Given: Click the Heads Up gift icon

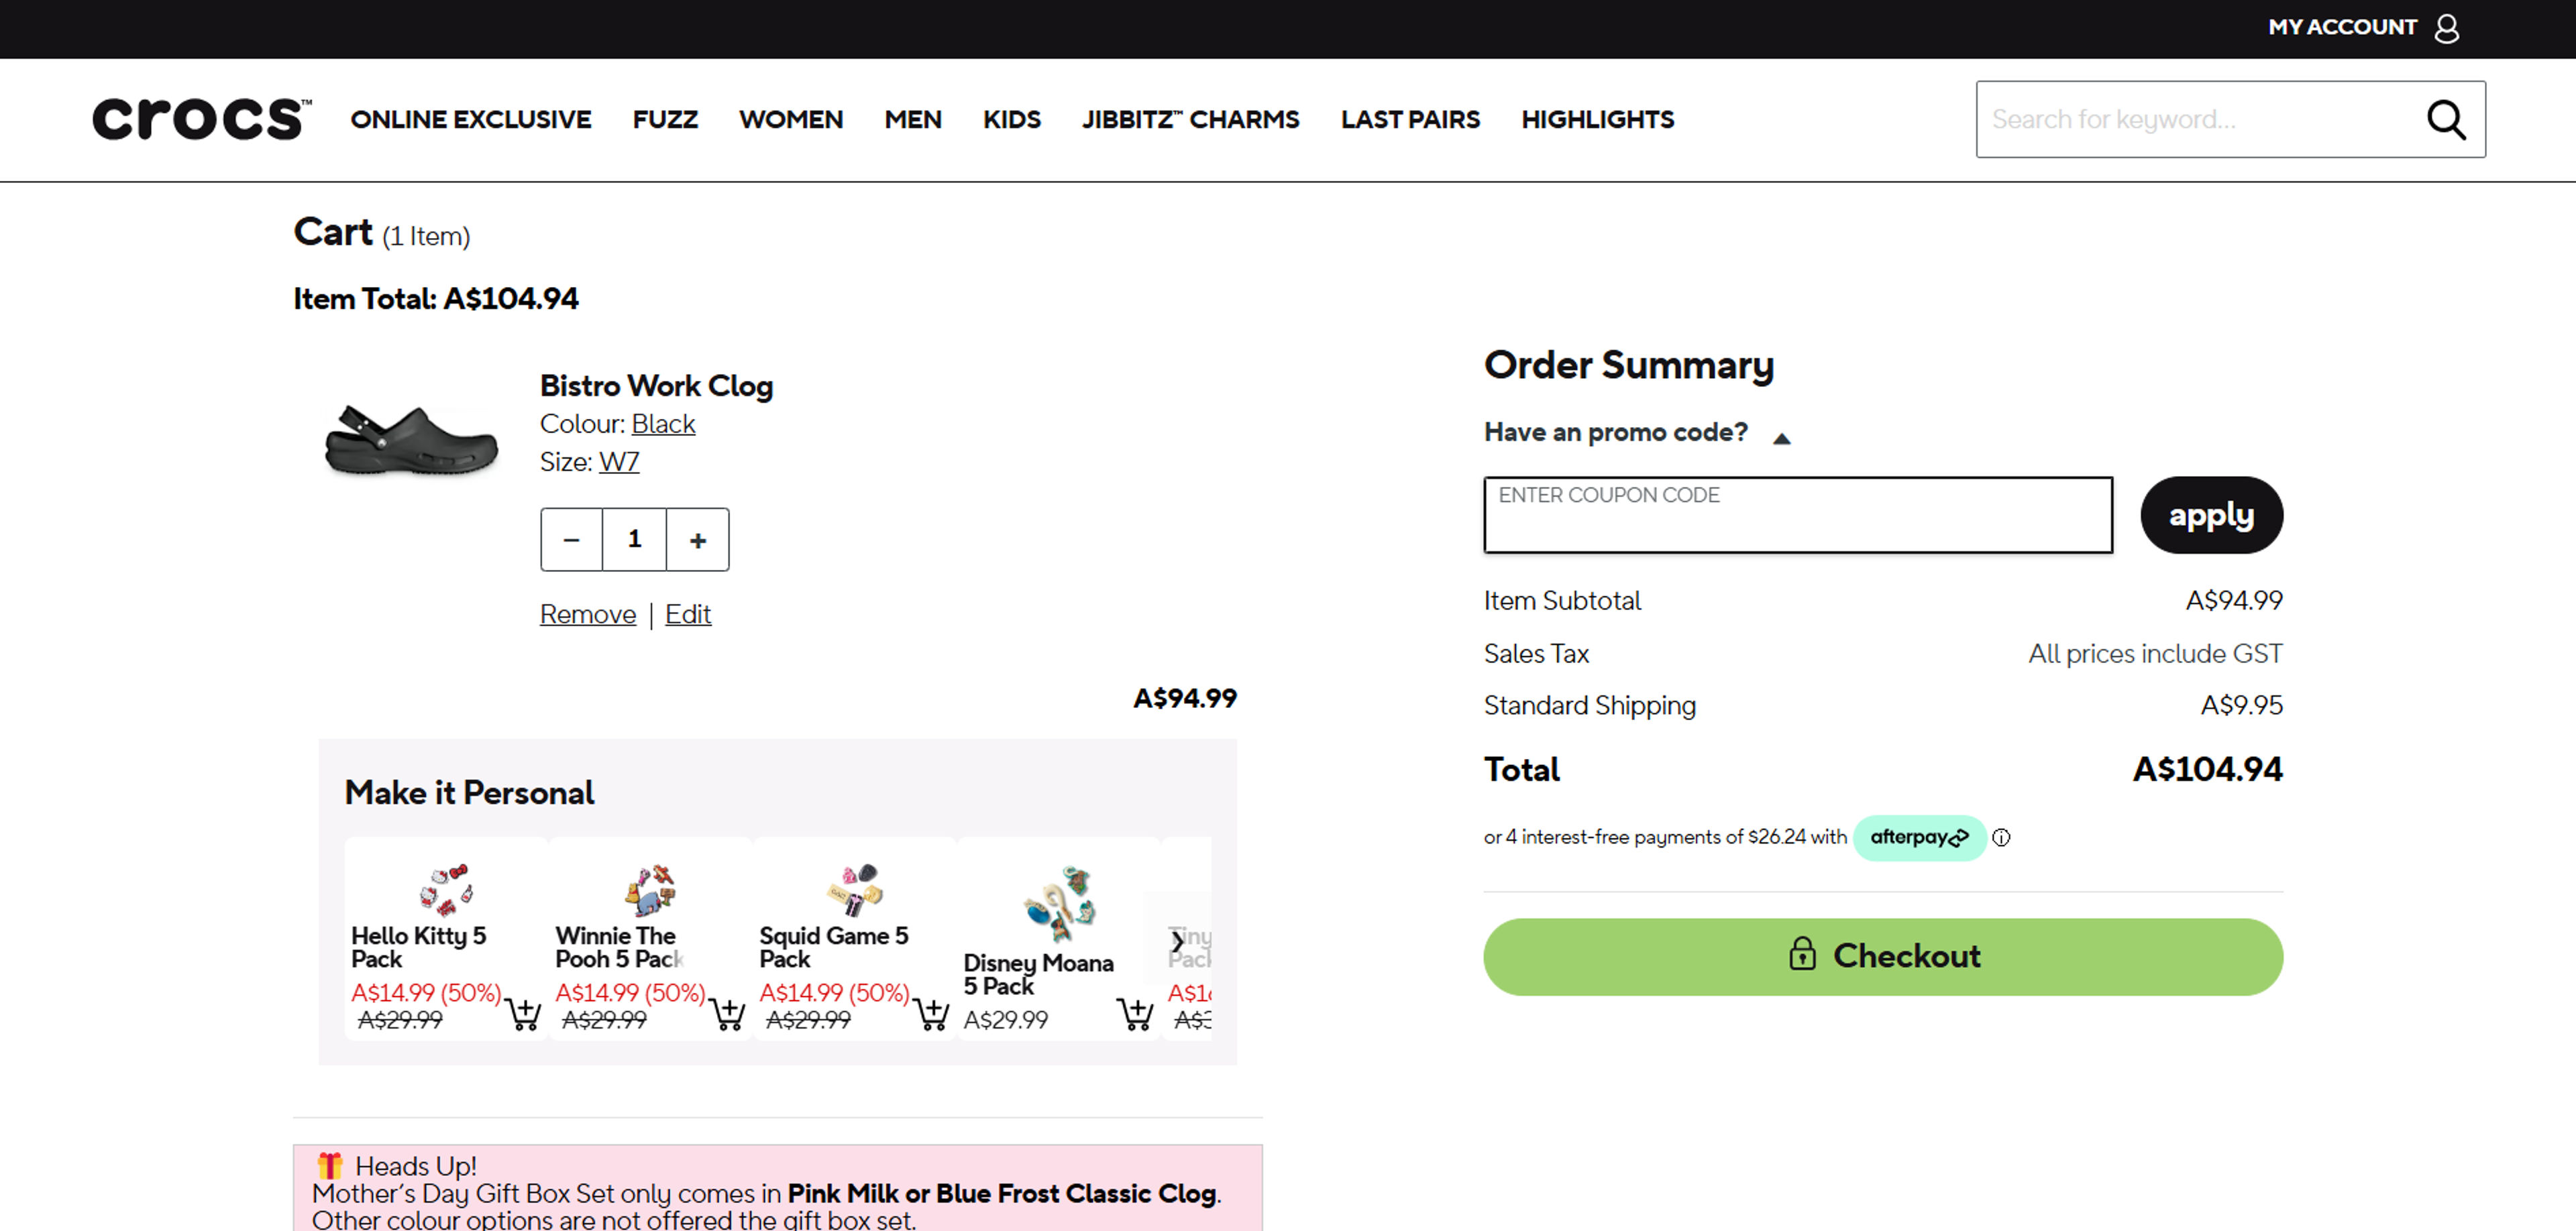Looking at the screenshot, I should click(x=330, y=1165).
